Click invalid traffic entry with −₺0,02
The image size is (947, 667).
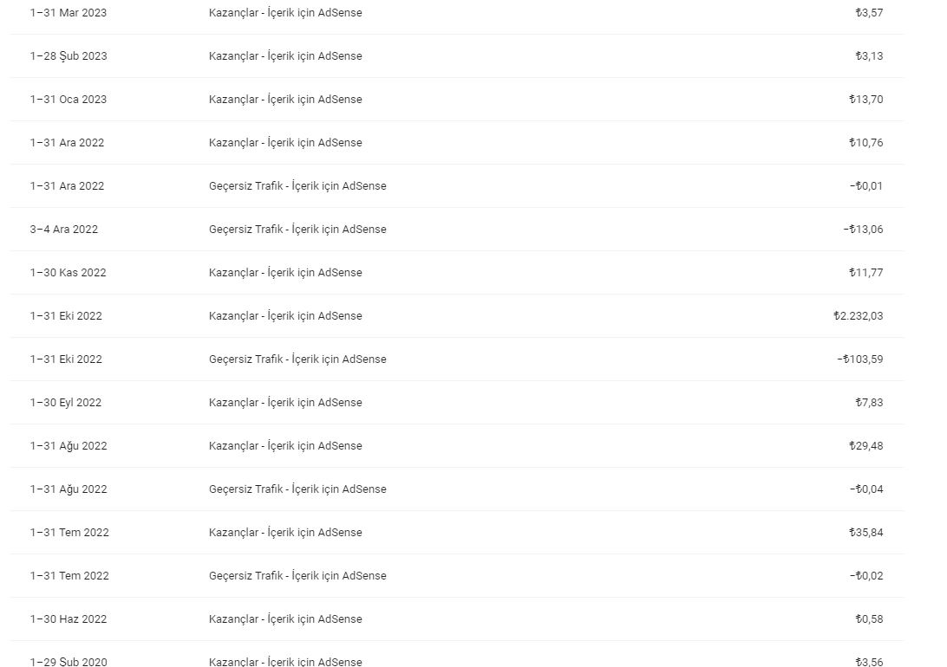tap(297, 576)
